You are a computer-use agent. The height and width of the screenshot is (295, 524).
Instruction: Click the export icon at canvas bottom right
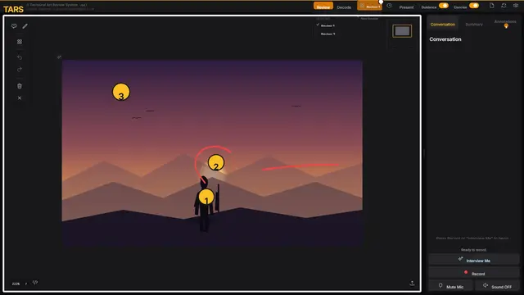click(x=412, y=283)
